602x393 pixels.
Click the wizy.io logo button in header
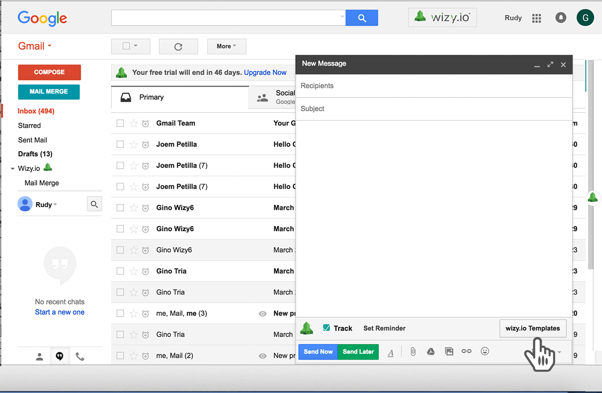click(443, 17)
